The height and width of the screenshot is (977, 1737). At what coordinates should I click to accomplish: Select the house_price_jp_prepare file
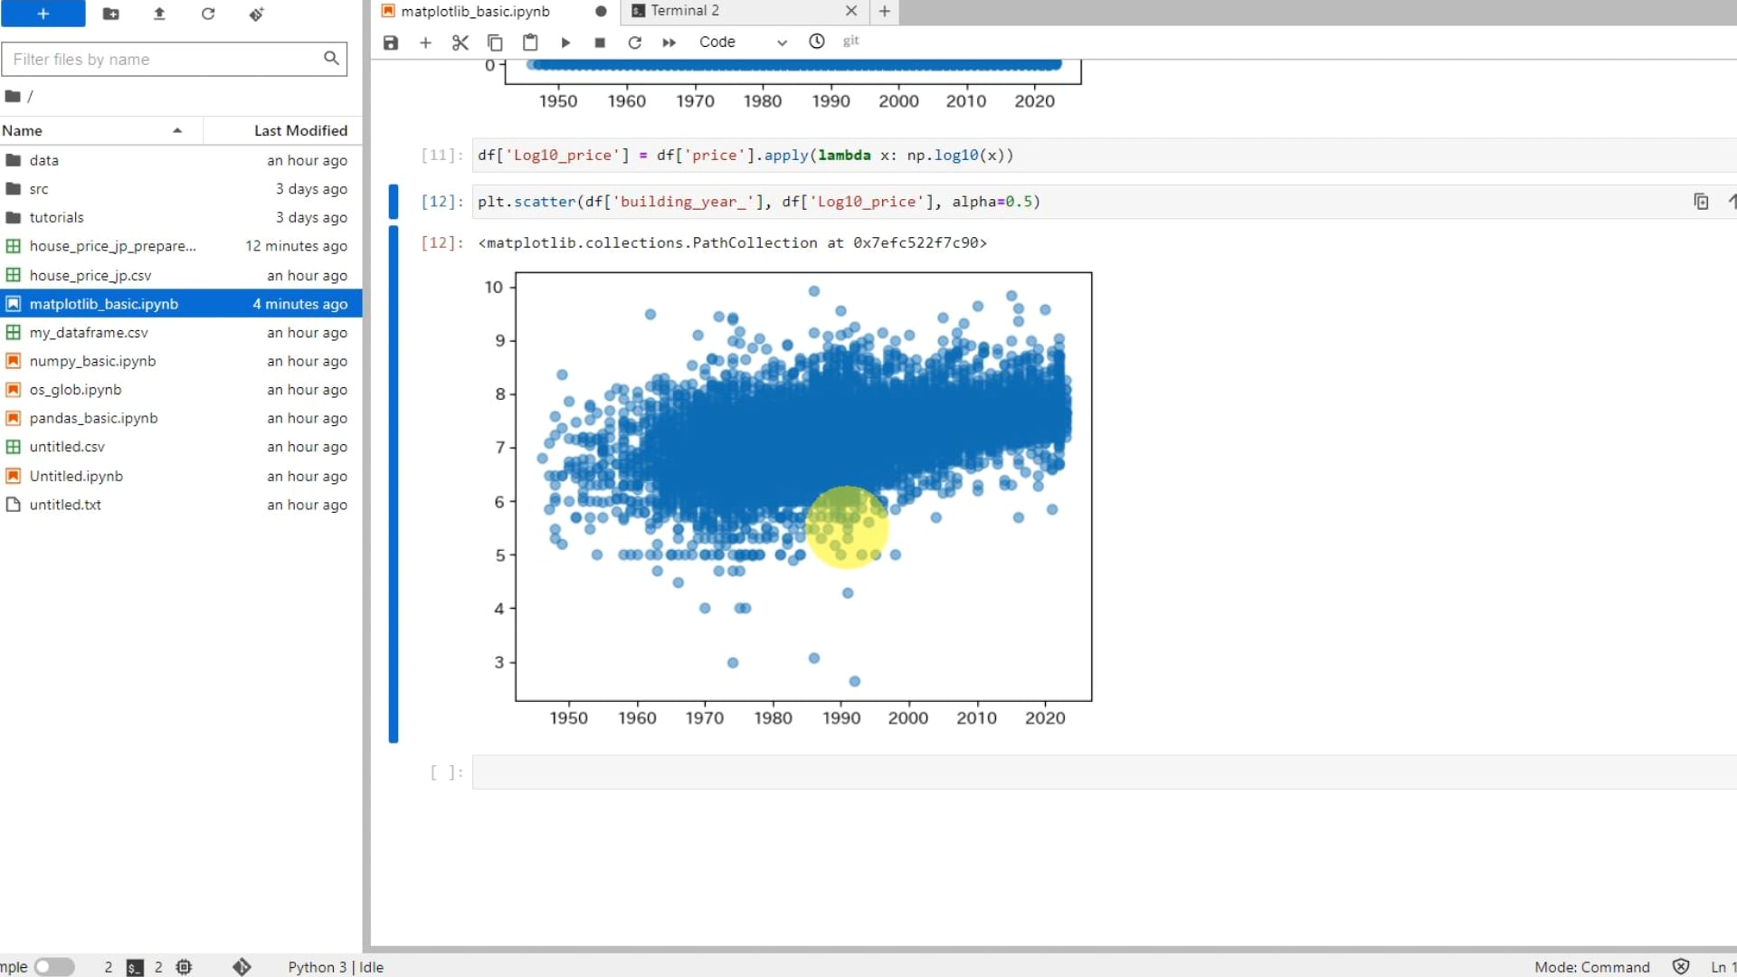181,246
